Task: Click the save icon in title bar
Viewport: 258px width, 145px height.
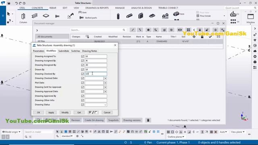Action: click(x=9, y=3)
